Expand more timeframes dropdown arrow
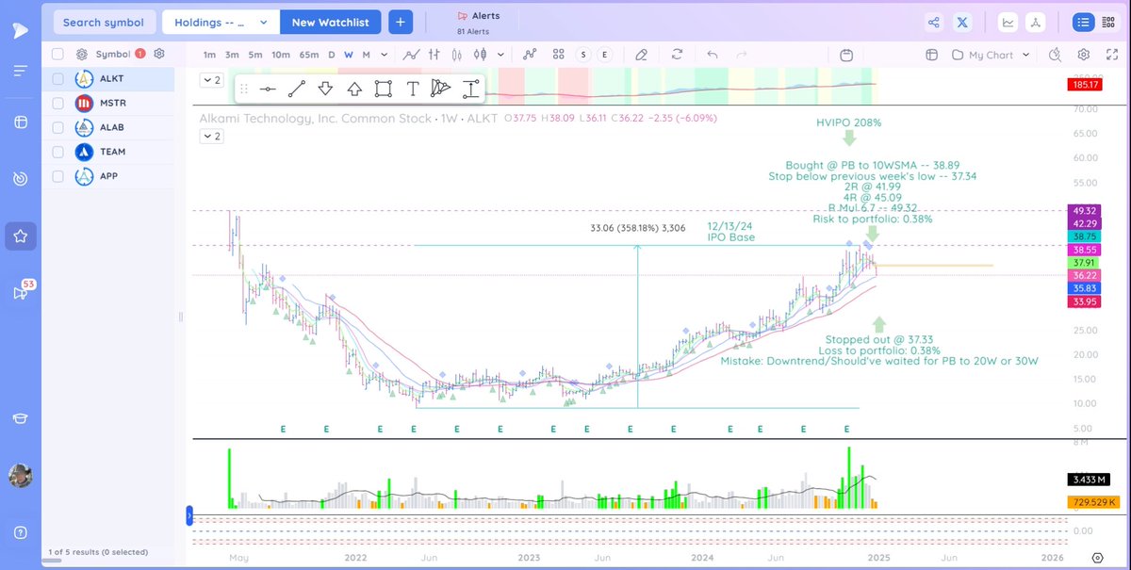 tap(385, 55)
